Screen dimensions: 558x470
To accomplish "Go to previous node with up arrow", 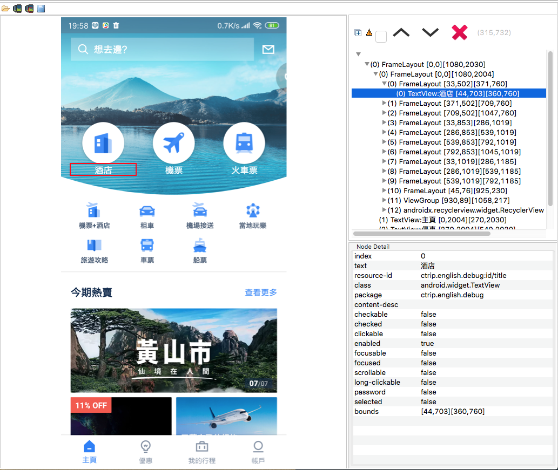I will 401,33.
